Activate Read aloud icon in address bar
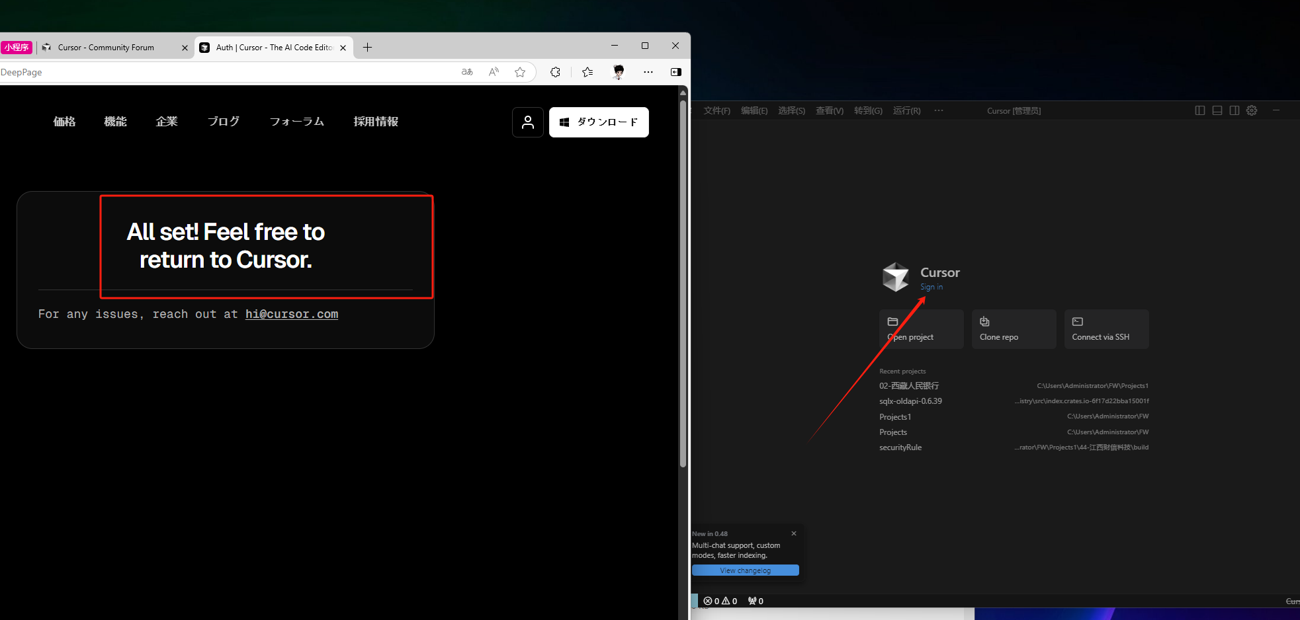Screen dimensions: 1300x620 click(494, 72)
